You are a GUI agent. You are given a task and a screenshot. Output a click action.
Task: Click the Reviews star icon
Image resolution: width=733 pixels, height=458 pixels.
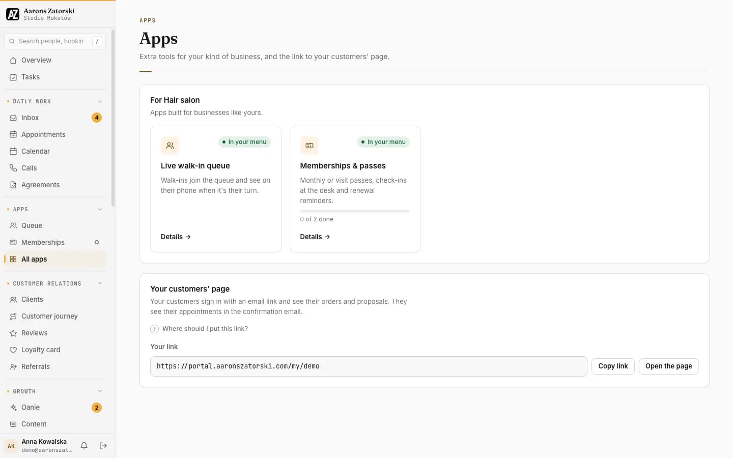tap(13, 333)
